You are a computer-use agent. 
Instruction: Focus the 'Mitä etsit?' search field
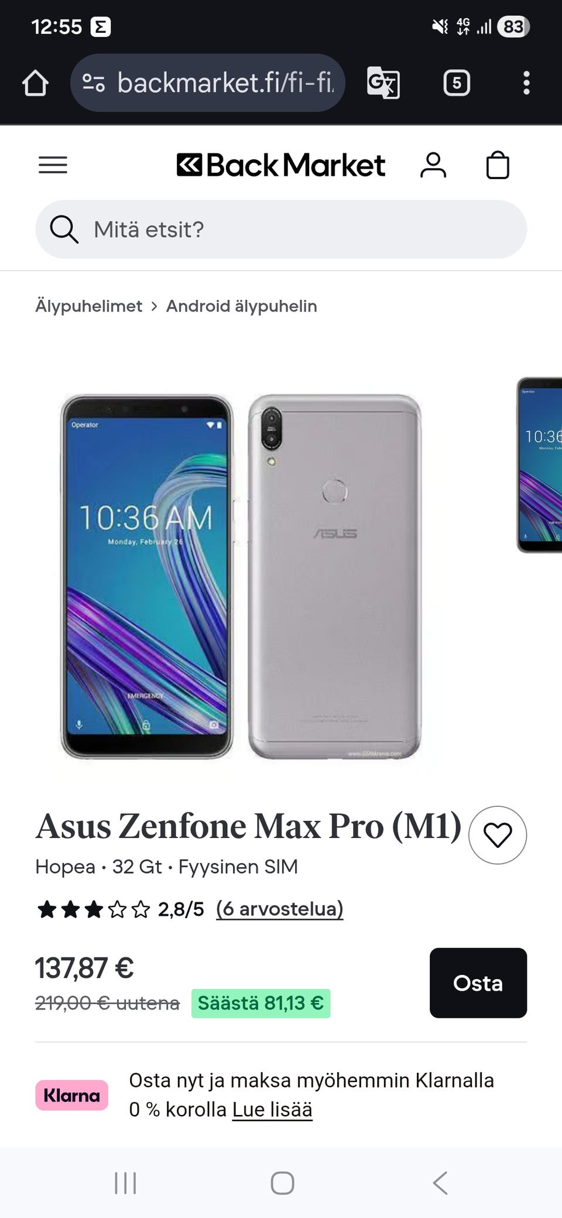click(x=281, y=230)
